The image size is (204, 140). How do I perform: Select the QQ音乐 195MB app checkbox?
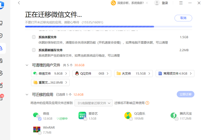click(x=131, y=119)
